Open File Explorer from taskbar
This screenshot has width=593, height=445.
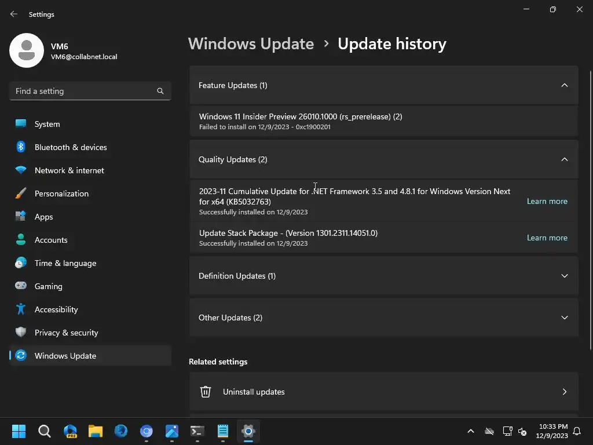96,431
